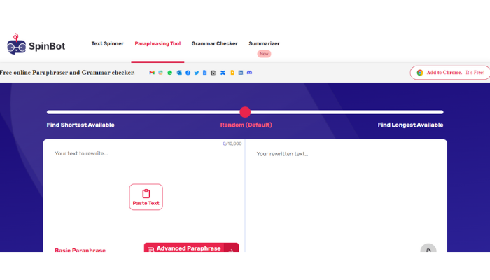Click the Discord icon

(249, 73)
